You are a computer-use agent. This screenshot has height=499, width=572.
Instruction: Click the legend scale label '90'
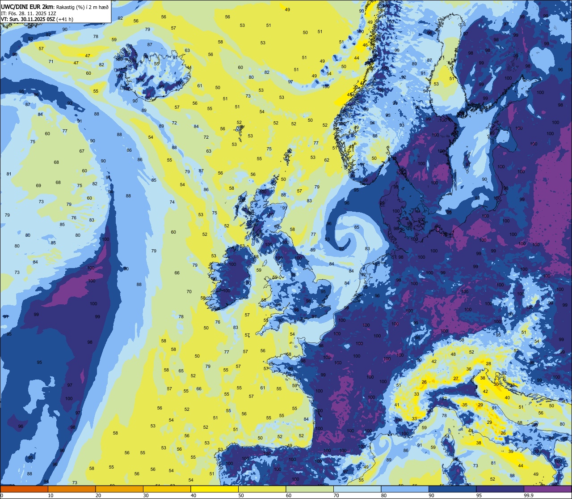[x=432, y=495]
